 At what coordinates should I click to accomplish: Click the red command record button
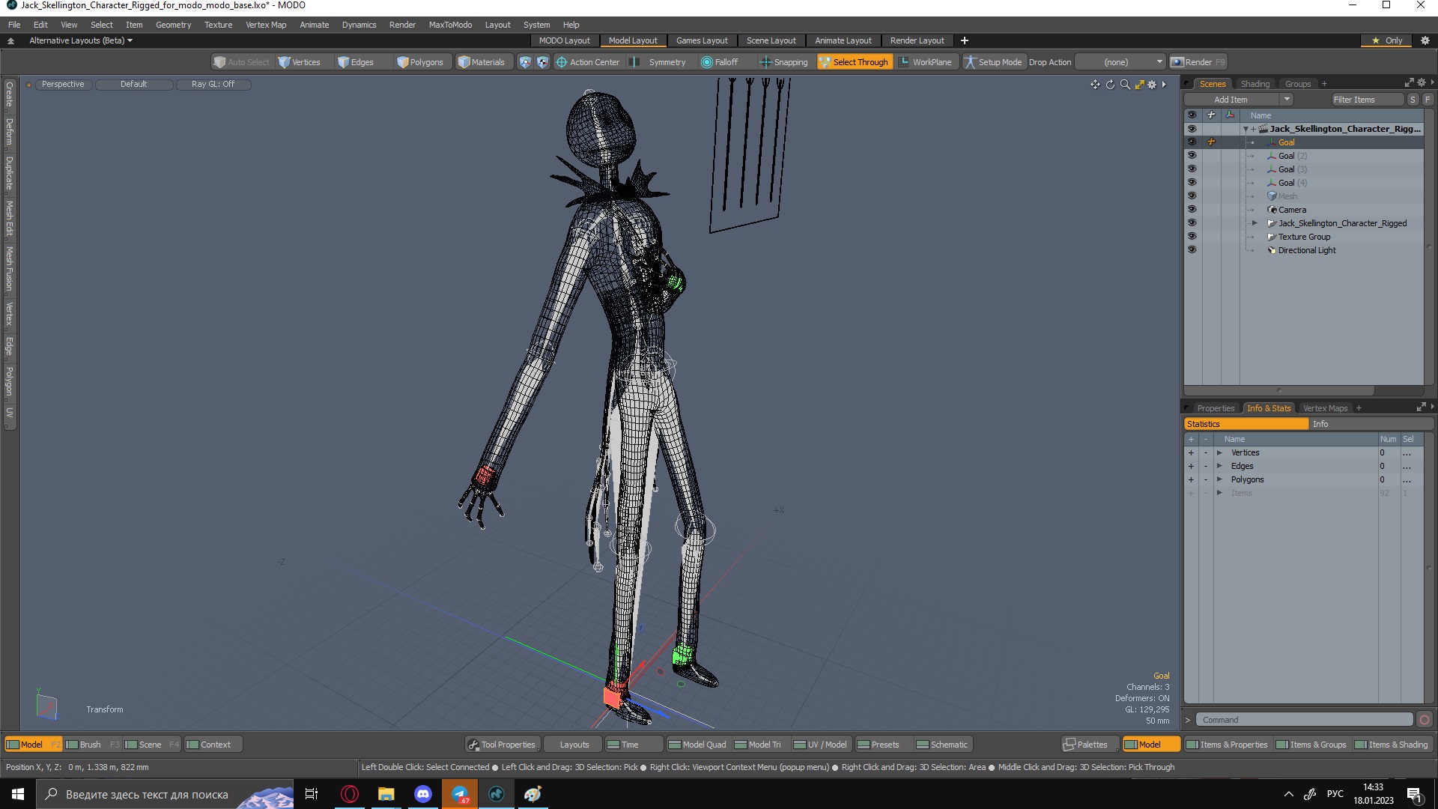click(1425, 720)
